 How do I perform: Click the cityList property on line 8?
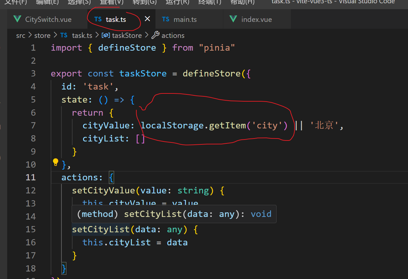click(104, 139)
